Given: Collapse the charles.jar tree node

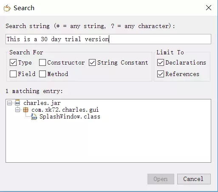Looking at the screenshot, I should tap(9, 103).
